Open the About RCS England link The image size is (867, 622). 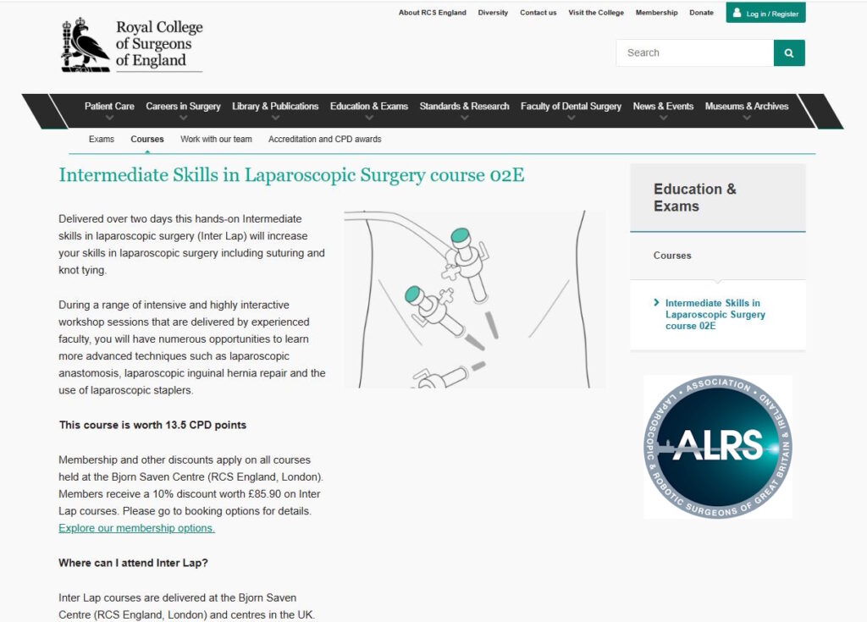click(x=432, y=13)
